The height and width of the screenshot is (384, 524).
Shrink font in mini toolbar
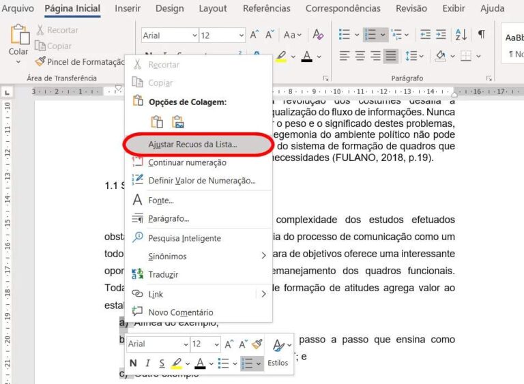tap(244, 344)
